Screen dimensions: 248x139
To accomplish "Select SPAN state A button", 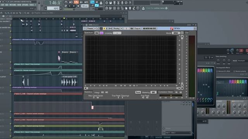I will [104, 29].
